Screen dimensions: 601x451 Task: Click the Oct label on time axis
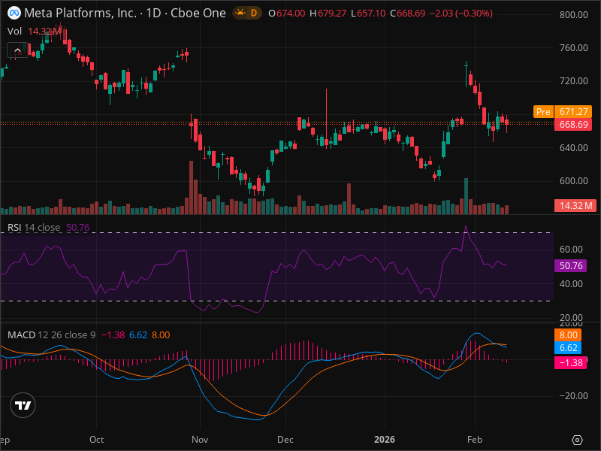pyautogui.click(x=97, y=440)
